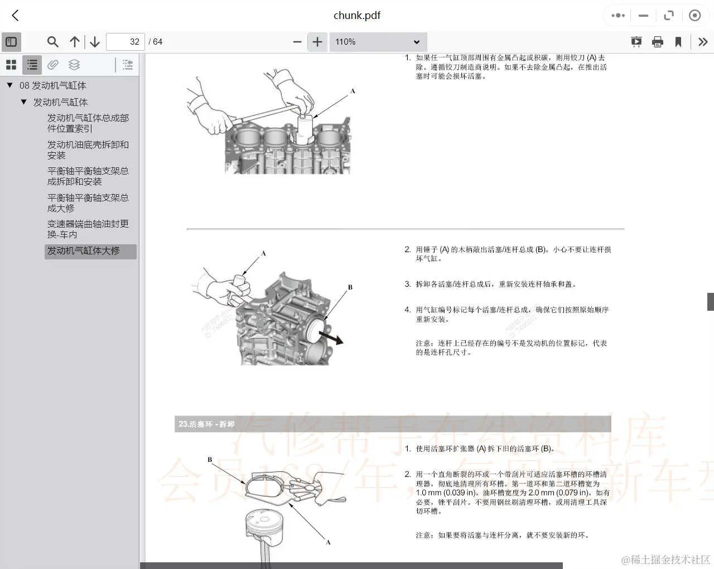Screen dimensions: 714x569
Task: Open the attachments panel via paperclip icon
Action: [53, 64]
